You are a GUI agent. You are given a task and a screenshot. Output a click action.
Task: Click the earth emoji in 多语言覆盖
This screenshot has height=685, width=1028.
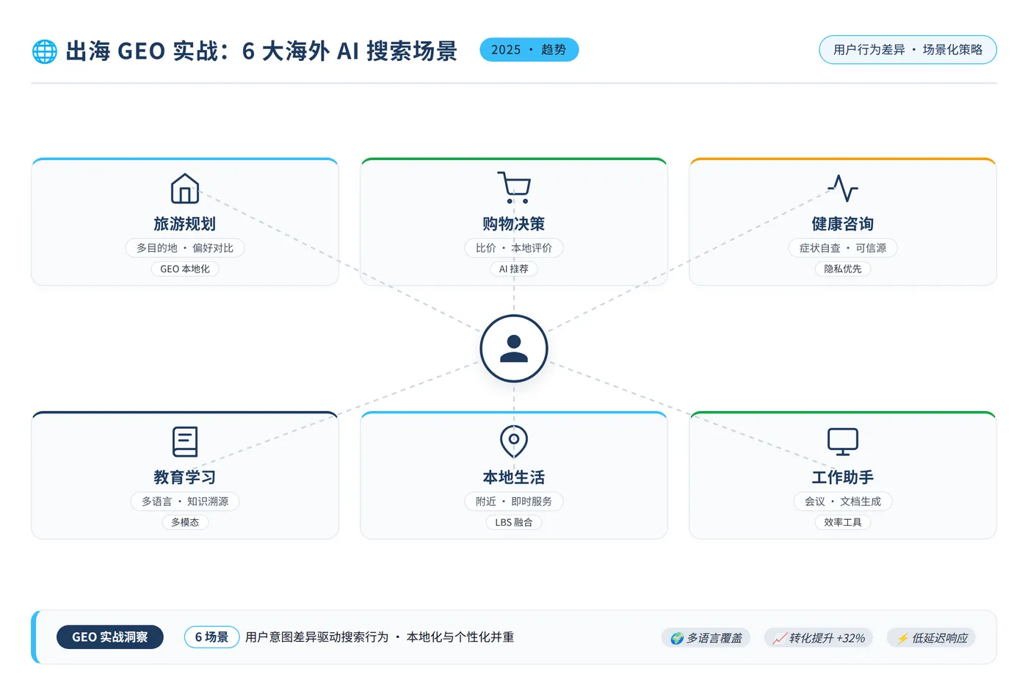tap(677, 639)
